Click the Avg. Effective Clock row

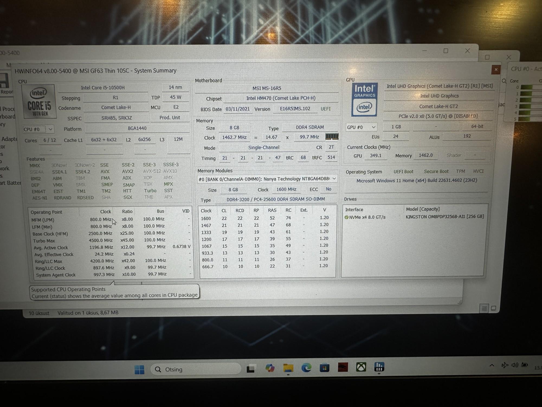pyautogui.click(x=113, y=254)
